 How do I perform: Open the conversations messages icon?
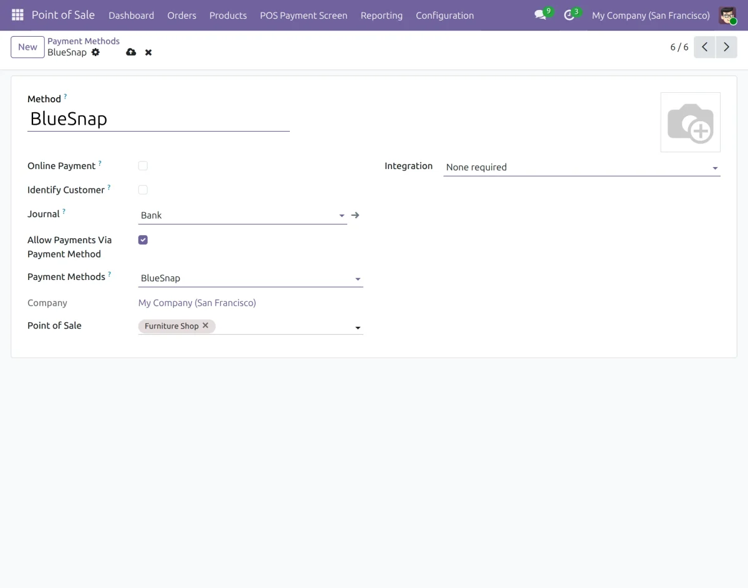click(540, 15)
